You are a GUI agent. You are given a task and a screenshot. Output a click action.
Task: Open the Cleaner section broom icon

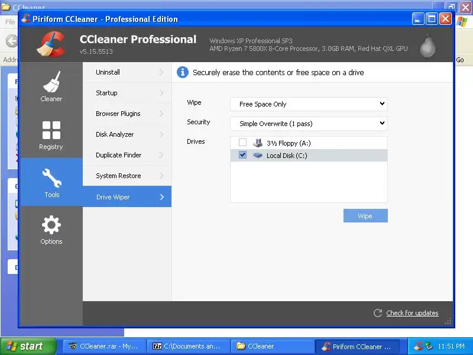click(x=51, y=82)
